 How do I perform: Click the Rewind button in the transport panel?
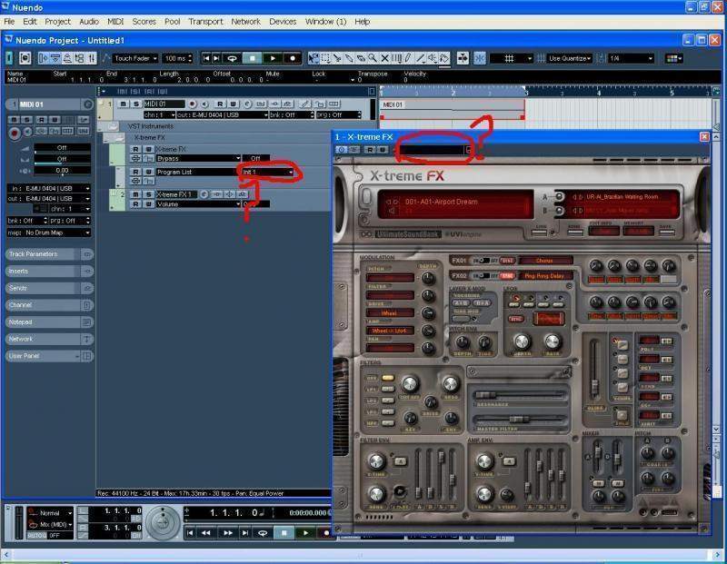tap(204, 533)
